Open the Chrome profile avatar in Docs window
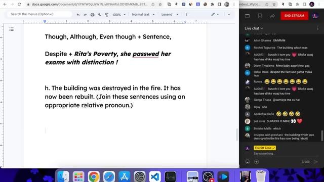This screenshot has width=324, height=182. tap(227, 4)
